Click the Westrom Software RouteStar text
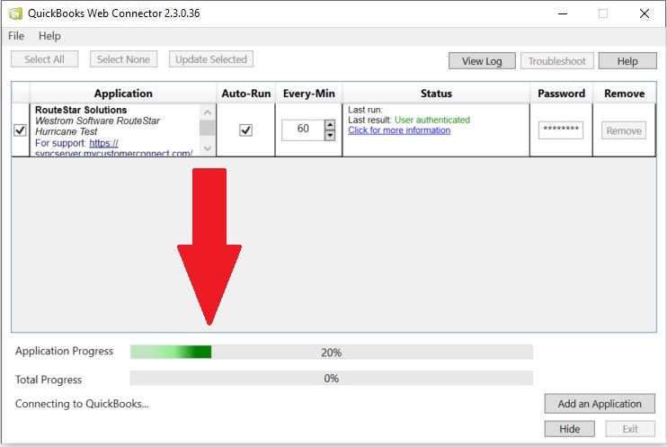This screenshot has height=447, width=667. click(x=97, y=121)
